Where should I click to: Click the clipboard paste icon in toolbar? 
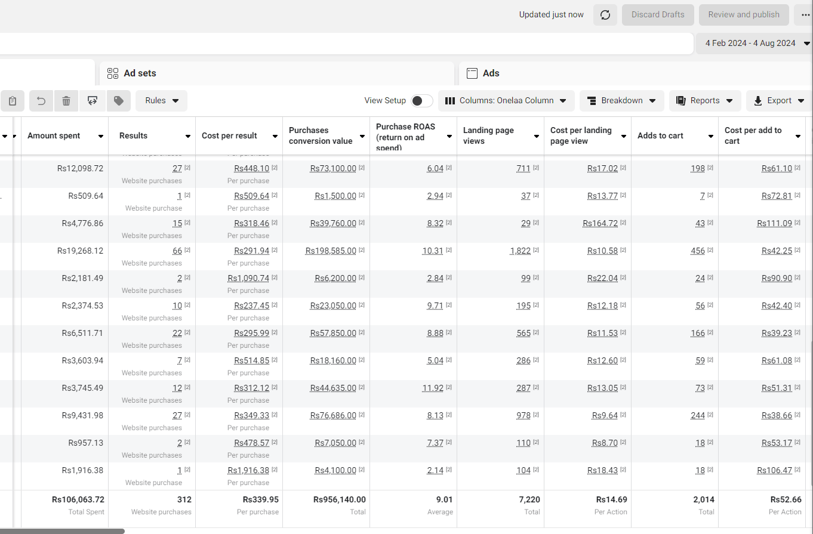tap(13, 101)
